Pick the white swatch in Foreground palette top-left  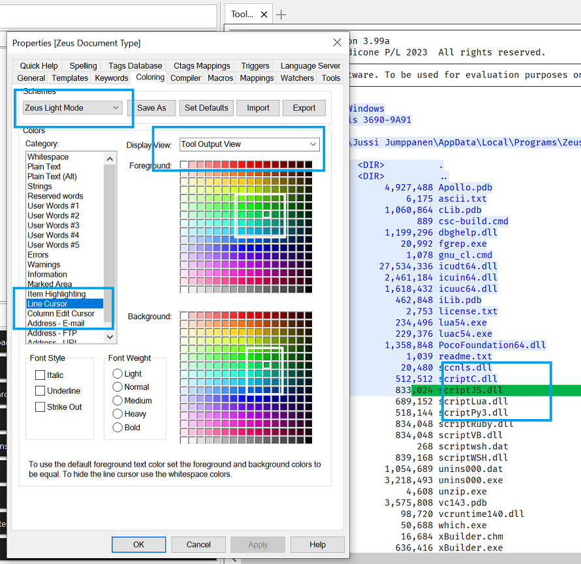(184, 164)
